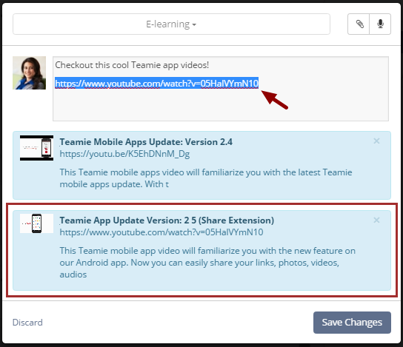This screenshot has height=347, width=403.
Task: Open thumbnail of Teamie App Update 2 5
Action: click(37, 223)
